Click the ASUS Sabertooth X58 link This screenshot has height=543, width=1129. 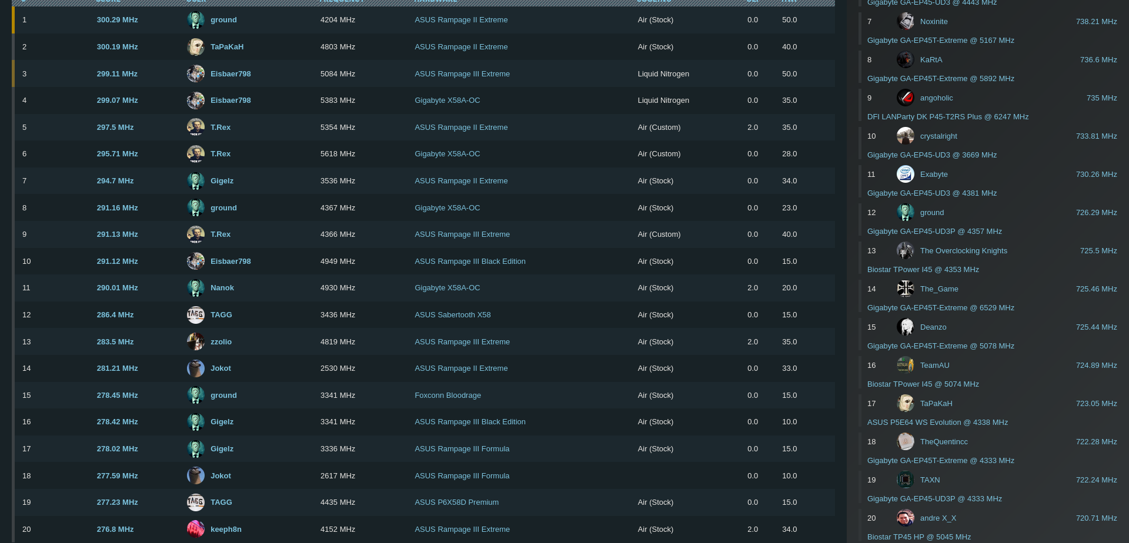point(452,315)
